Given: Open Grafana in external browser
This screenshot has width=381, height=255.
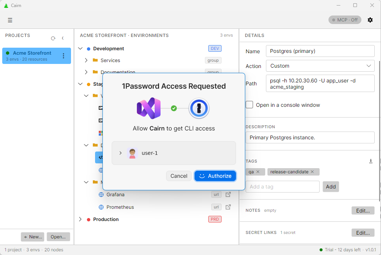Looking at the screenshot, I should click(x=228, y=194).
